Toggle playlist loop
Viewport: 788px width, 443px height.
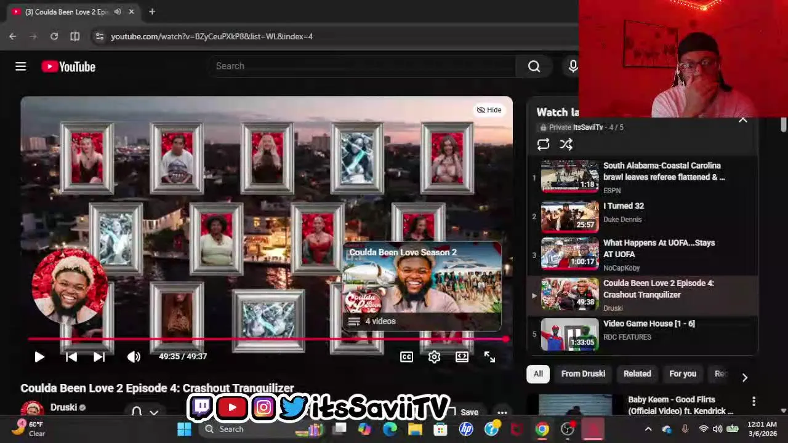(543, 144)
